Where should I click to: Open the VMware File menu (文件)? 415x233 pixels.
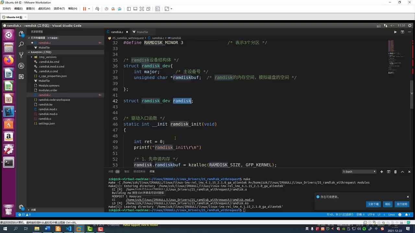coord(6,9)
